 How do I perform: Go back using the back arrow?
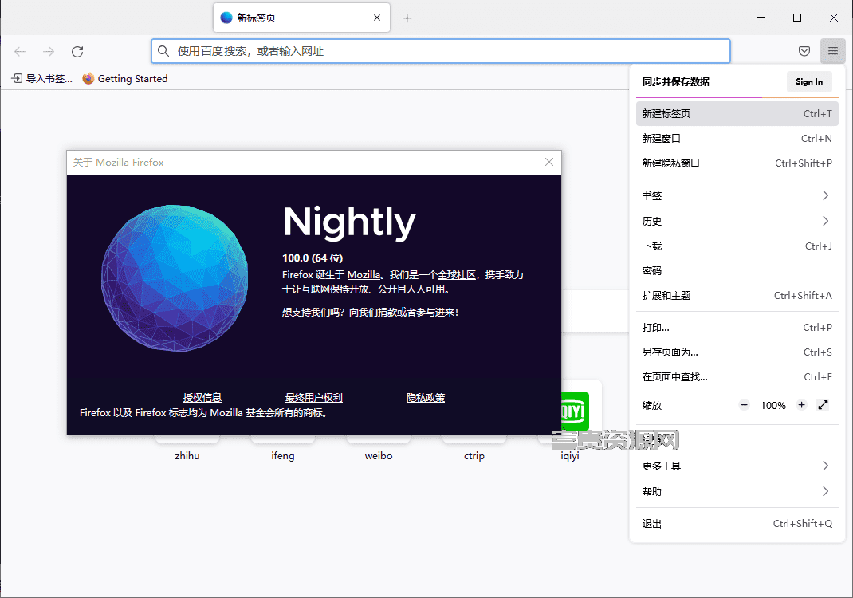[20, 51]
